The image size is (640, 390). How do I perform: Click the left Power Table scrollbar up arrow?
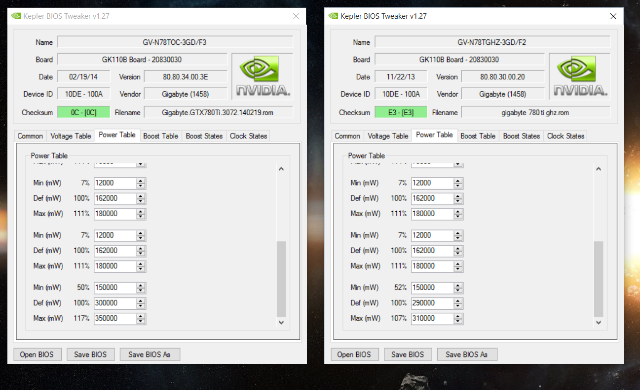point(281,169)
